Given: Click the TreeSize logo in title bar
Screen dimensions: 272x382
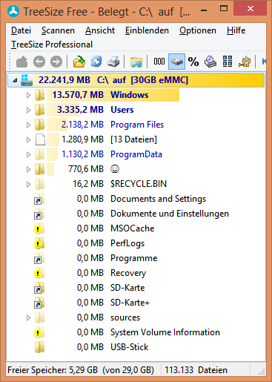Looking at the screenshot, I should (13, 11).
